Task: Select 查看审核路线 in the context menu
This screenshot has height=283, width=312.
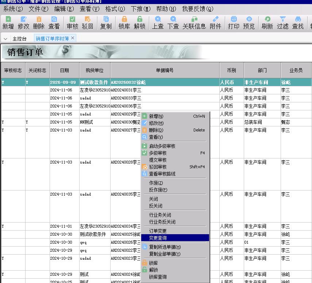Action: coord(175,174)
